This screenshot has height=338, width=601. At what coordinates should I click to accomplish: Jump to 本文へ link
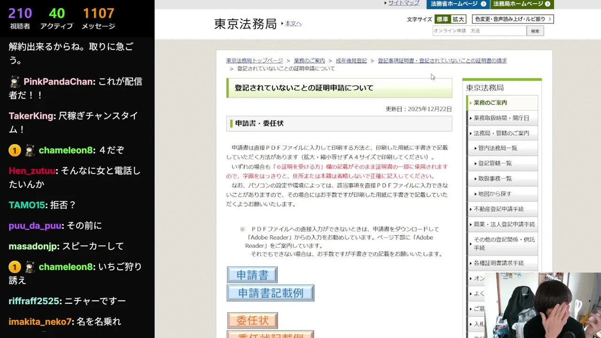[x=293, y=23]
